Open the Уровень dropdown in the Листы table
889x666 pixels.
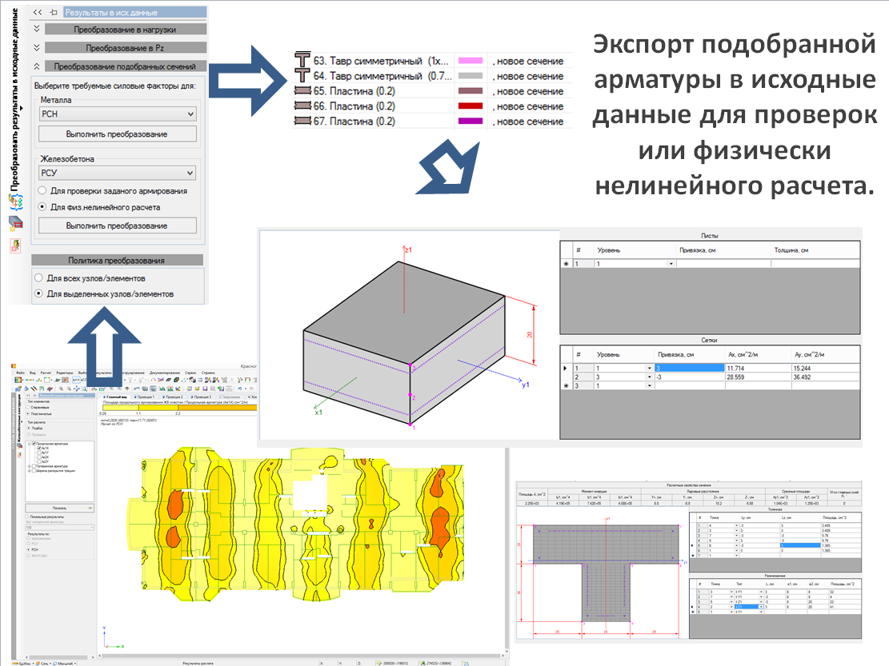(x=671, y=264)
